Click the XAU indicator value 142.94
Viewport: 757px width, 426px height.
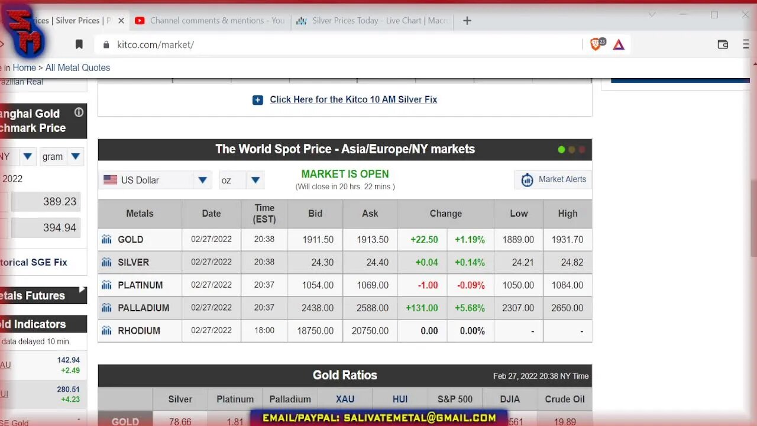click(69, 360)
